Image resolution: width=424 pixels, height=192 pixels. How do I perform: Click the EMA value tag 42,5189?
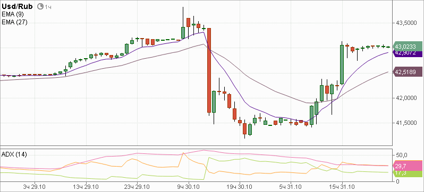click(x=408, y=72)
